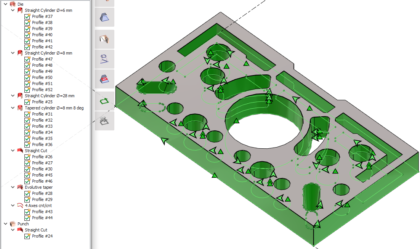The height and width of the screenshot is (249, 420).
Task: Click the greyed-out delete contour icon
Action: pos(104,121)
